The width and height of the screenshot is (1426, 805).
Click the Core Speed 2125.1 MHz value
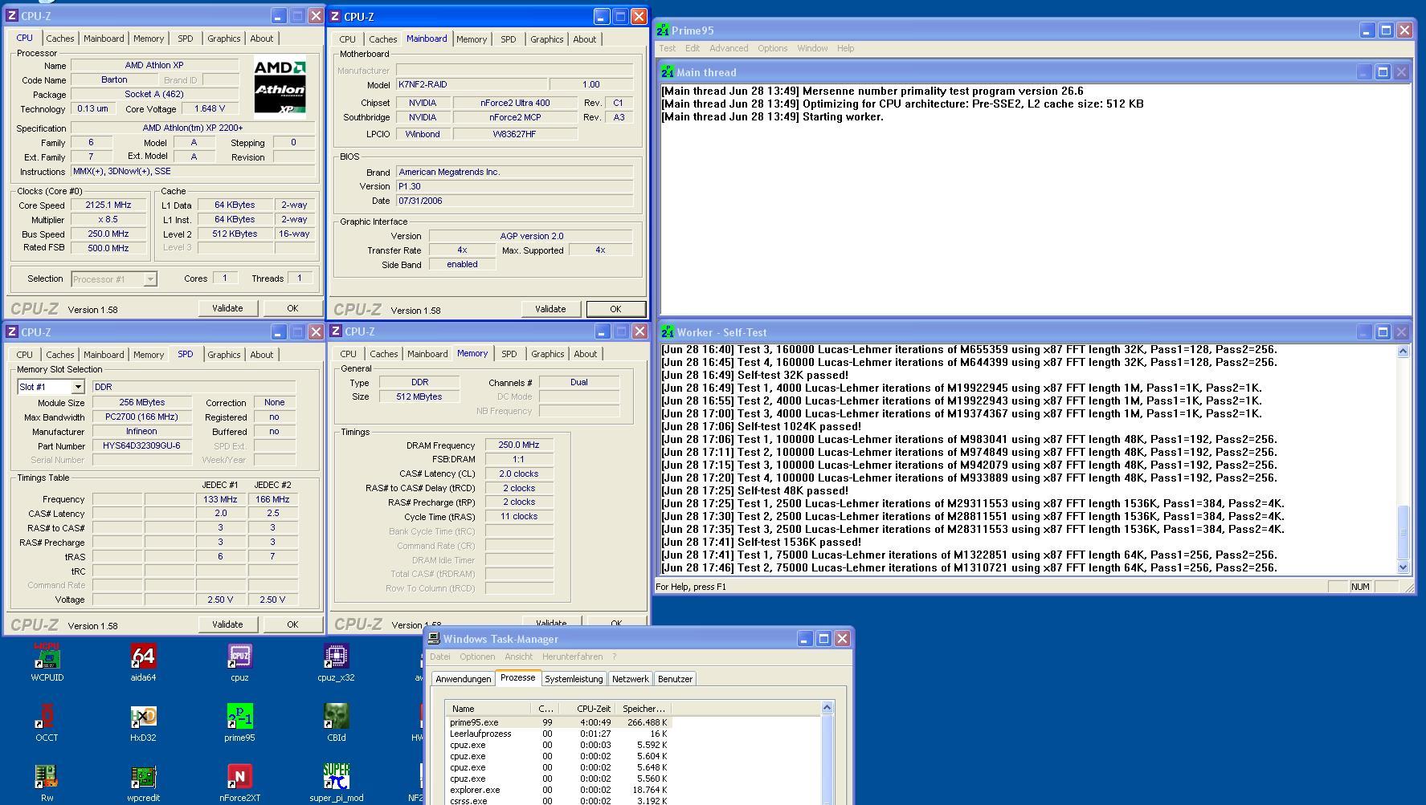[x=108, y=205]
